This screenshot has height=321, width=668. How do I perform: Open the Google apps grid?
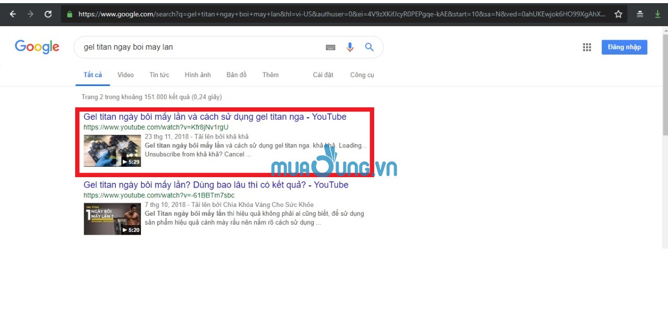[x=587, y=47]
